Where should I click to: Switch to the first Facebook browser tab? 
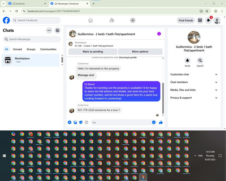[x=27, y=4]
